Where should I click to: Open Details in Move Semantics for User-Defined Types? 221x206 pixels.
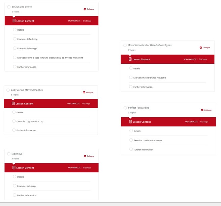pos(137,68)
